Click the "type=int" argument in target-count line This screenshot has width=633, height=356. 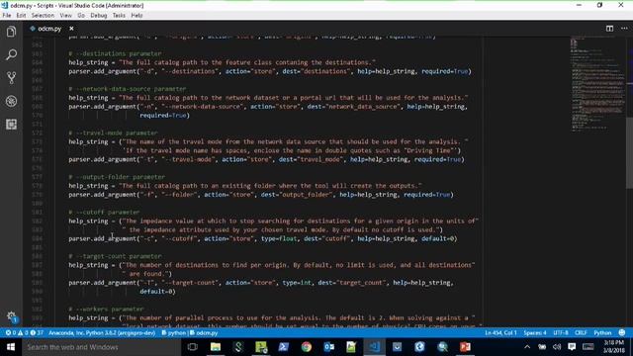click(x=297, y=283)
